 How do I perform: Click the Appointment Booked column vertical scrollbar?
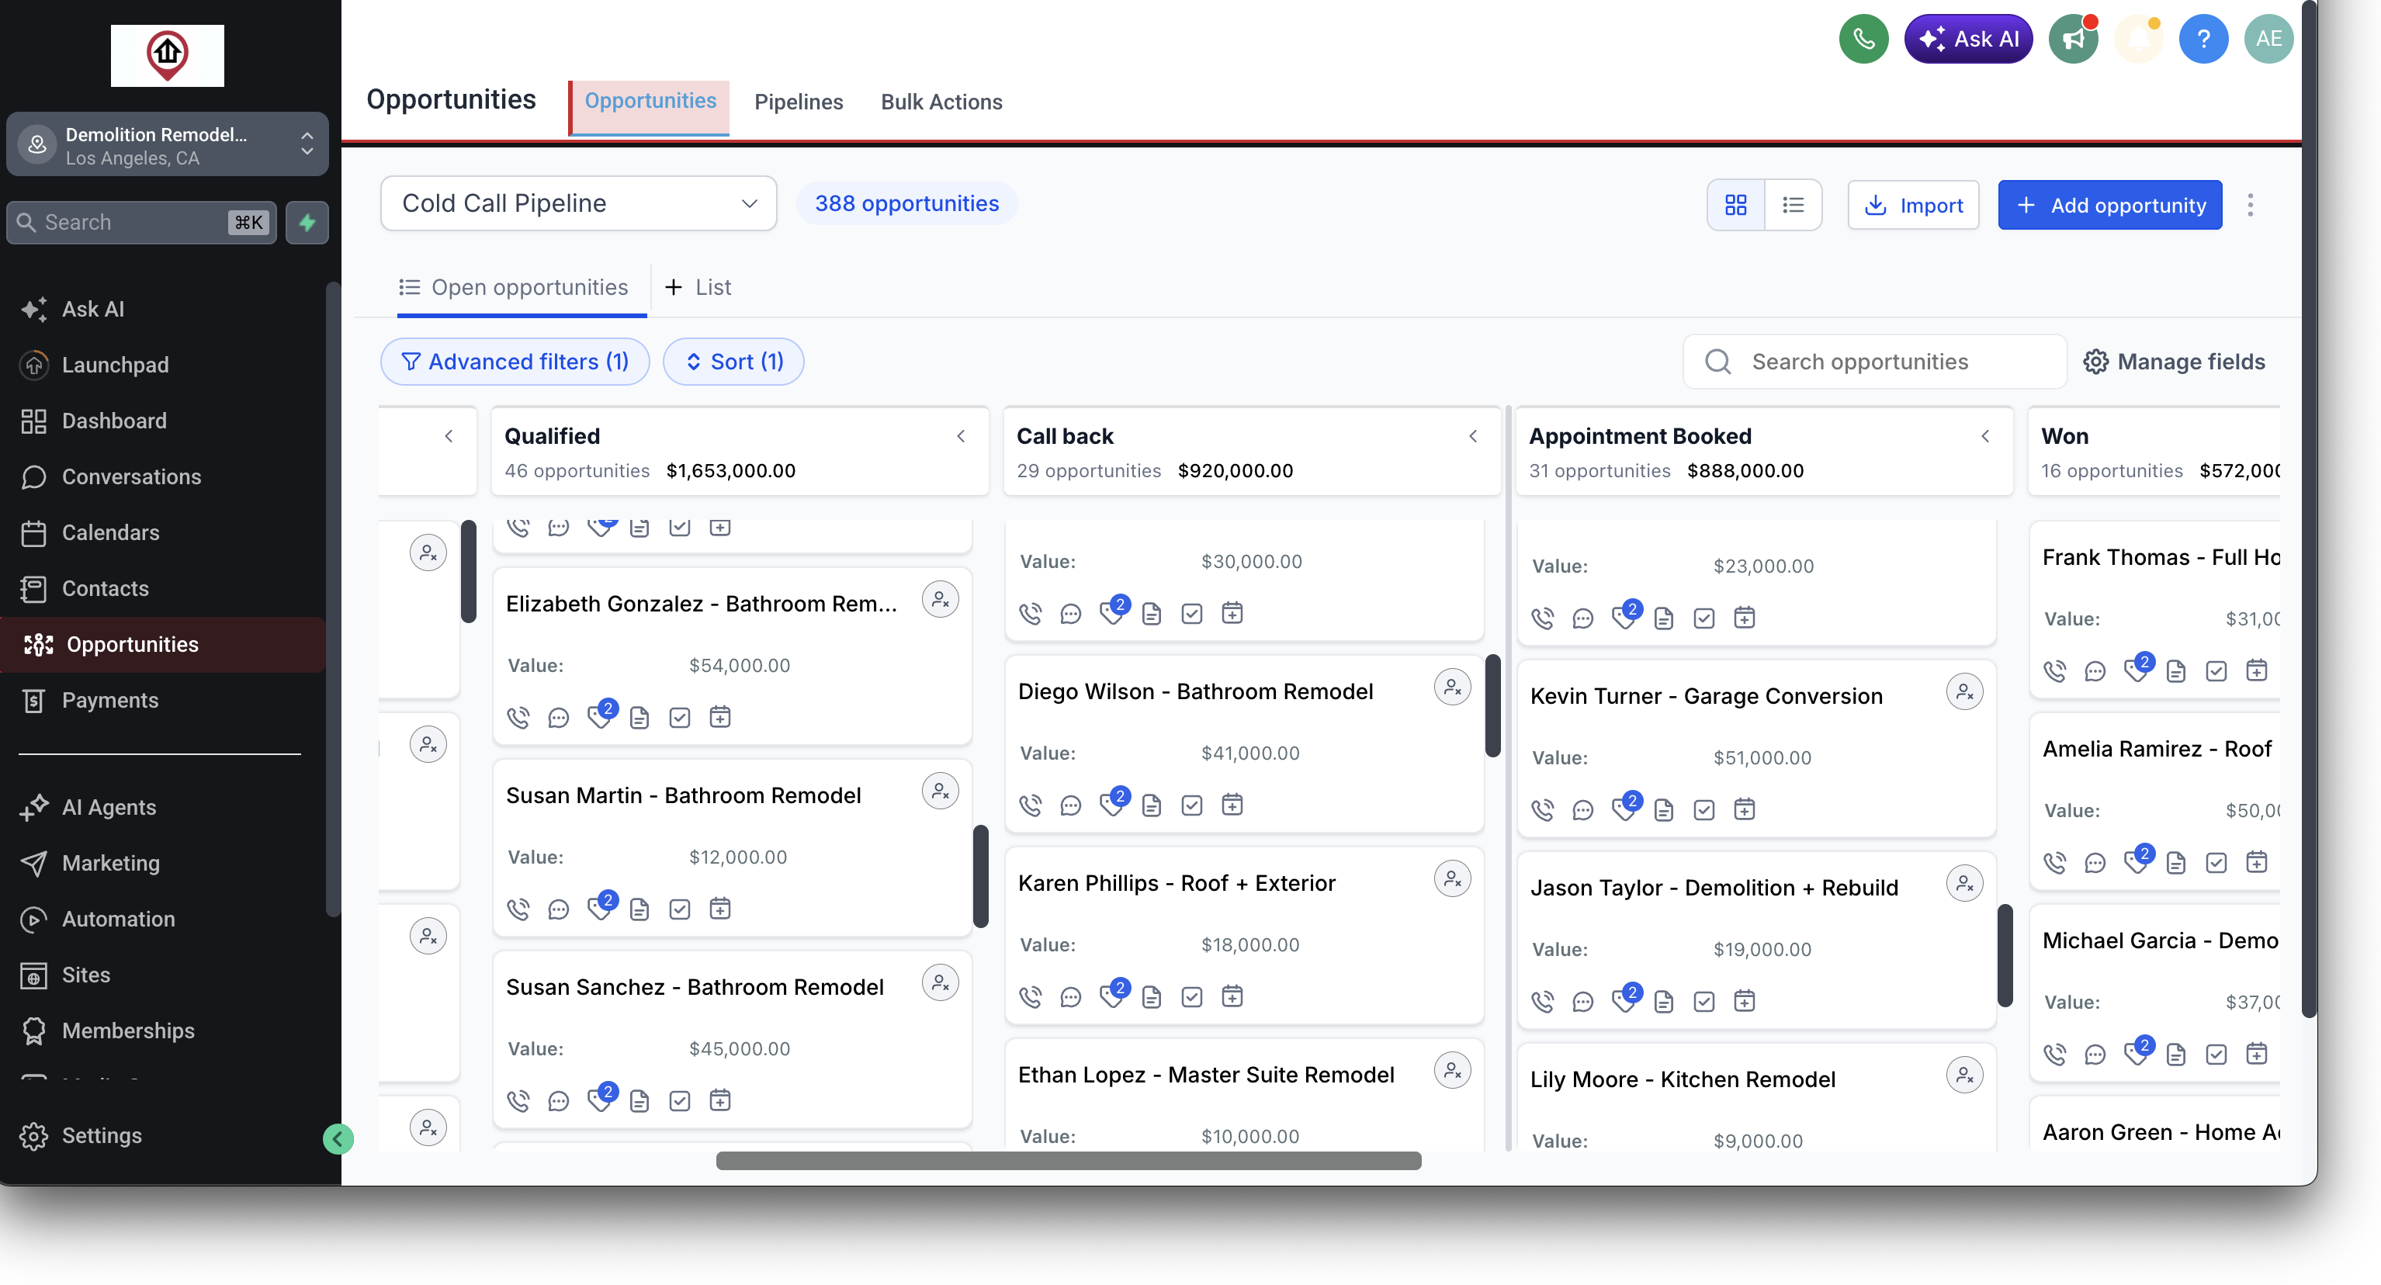[2005, 956]
